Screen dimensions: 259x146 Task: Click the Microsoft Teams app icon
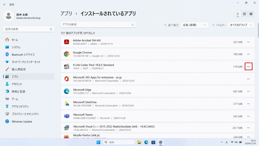coord(67,116)
